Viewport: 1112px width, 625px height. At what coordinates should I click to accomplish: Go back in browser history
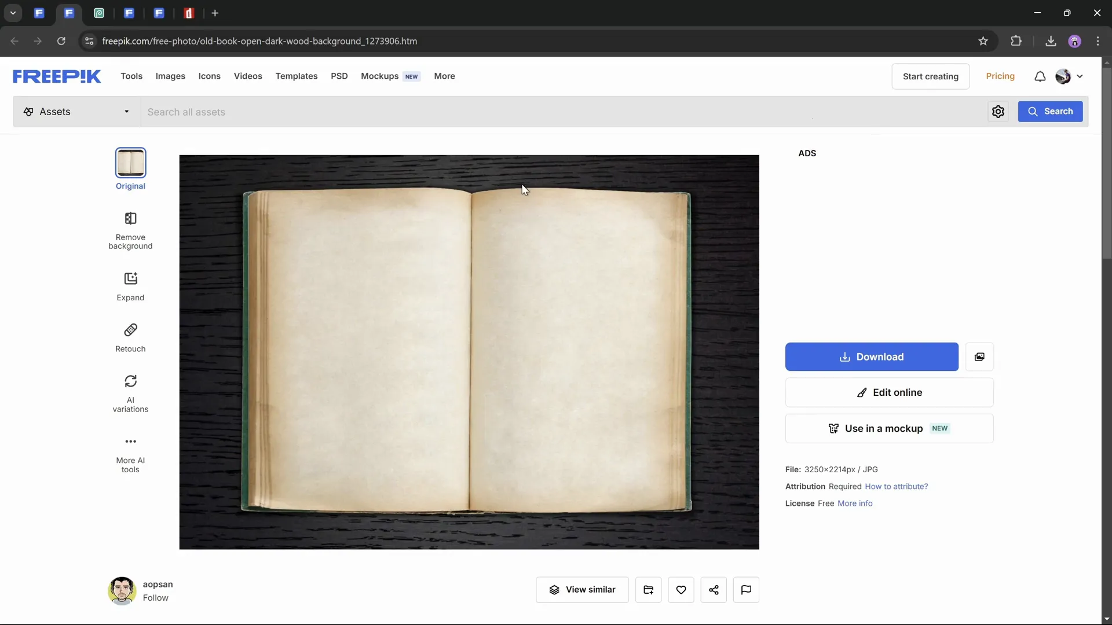(14, 41)
